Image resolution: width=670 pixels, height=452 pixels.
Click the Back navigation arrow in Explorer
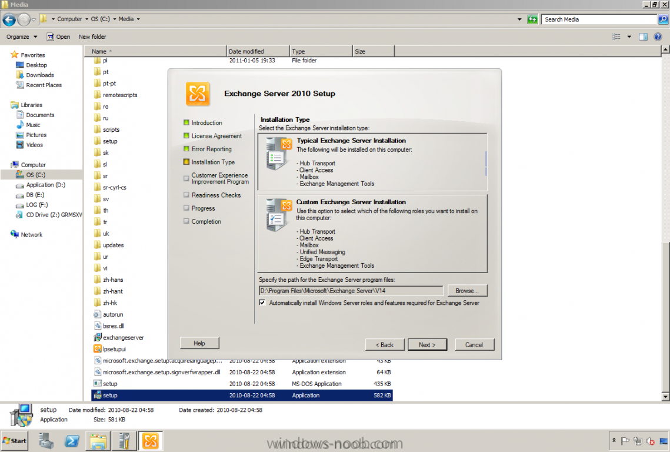9,19
